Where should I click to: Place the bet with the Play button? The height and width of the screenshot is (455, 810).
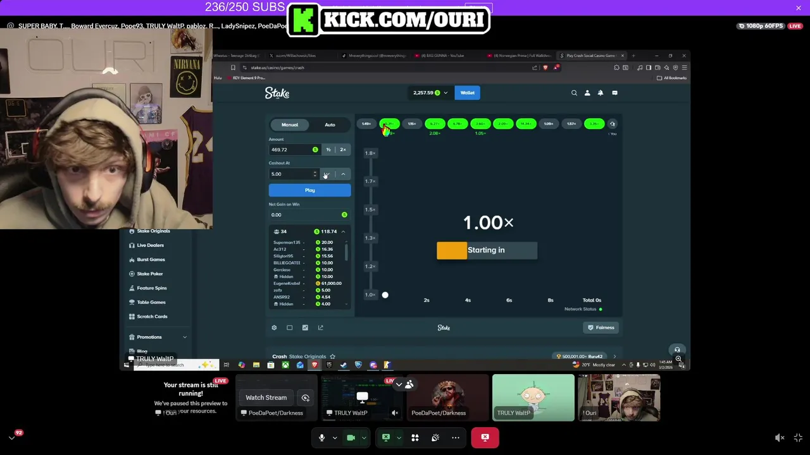(x=309, y=190)
